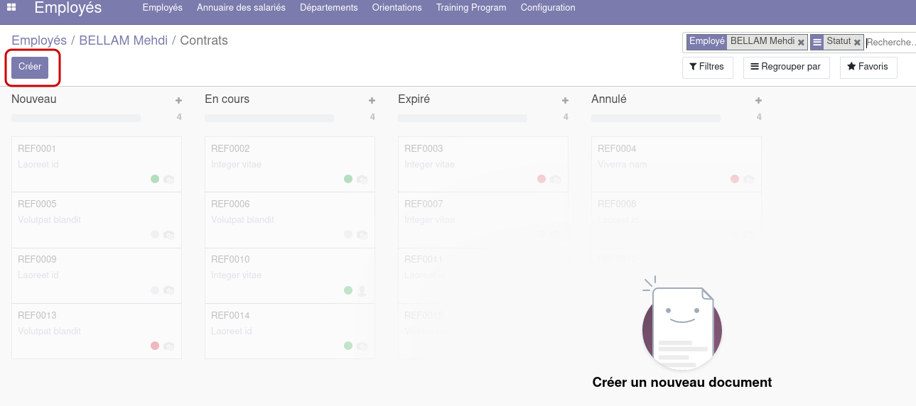Screen dimensions: 916x406
Task: Click the red status dot on REF0004
Action: point(735,179)
